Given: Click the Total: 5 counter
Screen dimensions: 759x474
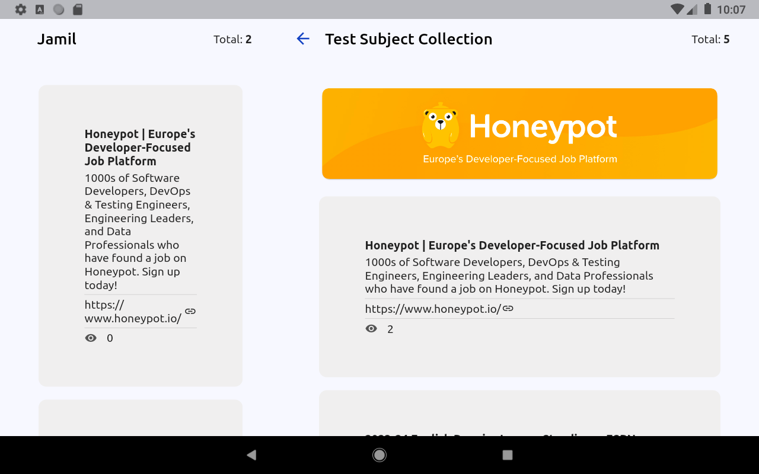Looking at the screenshot, I should click(710, 40).
